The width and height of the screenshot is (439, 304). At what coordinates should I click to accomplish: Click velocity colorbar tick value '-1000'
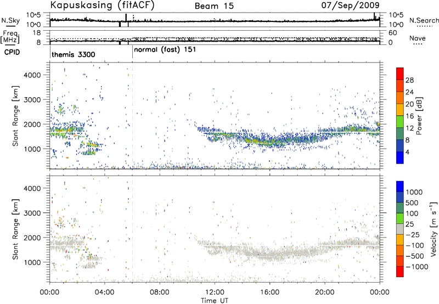417,267
